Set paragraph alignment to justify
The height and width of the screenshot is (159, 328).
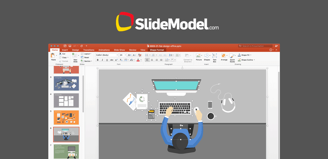pos(161,60)
